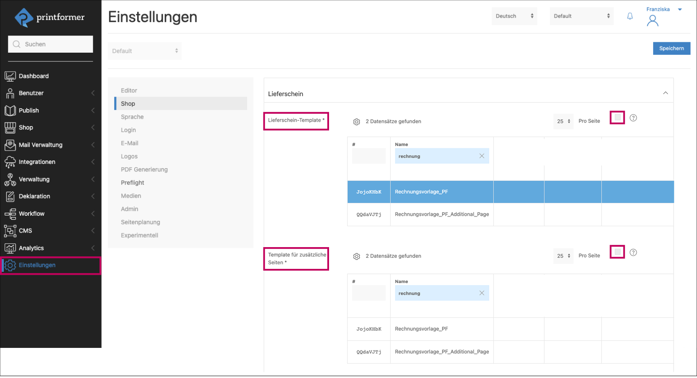
Task: Open Analytics from the sidebar
Action: tap(31, 248)
